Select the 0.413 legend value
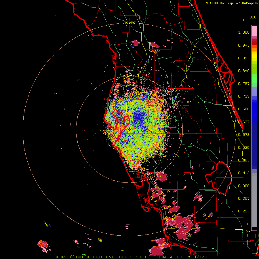259x259 pixels. (x=244, y=173)
